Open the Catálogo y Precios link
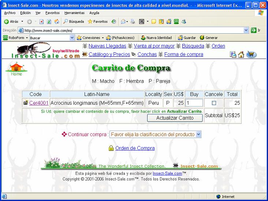This screenshot has width=268, height=201. point(109,55)
